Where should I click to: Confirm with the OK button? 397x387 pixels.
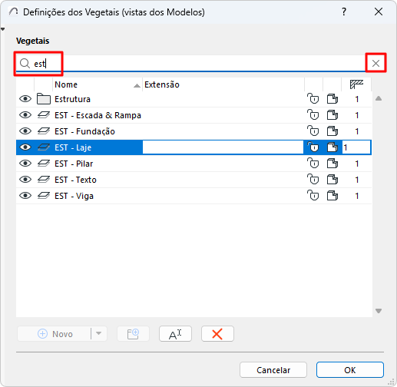350,370
